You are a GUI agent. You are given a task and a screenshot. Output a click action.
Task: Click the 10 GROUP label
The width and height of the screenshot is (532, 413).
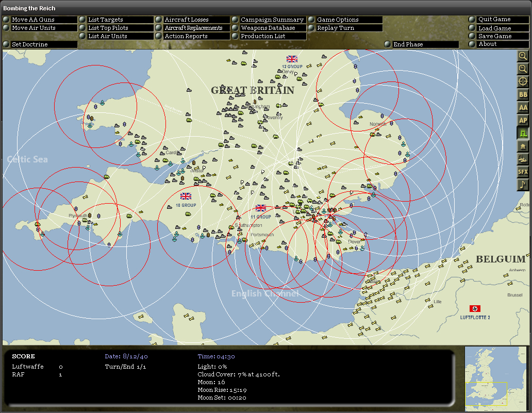[x=186, y=205]
